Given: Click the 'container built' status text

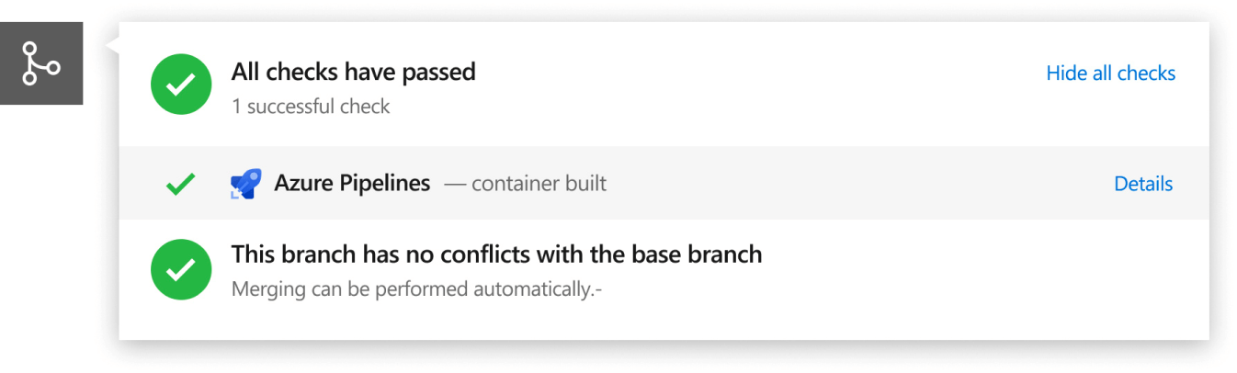Looking at the screenshot, I should [539, 184].
